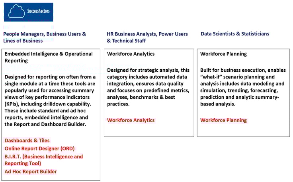Click the 'Built for business execution' paragraph
293x182 pixels.
243,87
